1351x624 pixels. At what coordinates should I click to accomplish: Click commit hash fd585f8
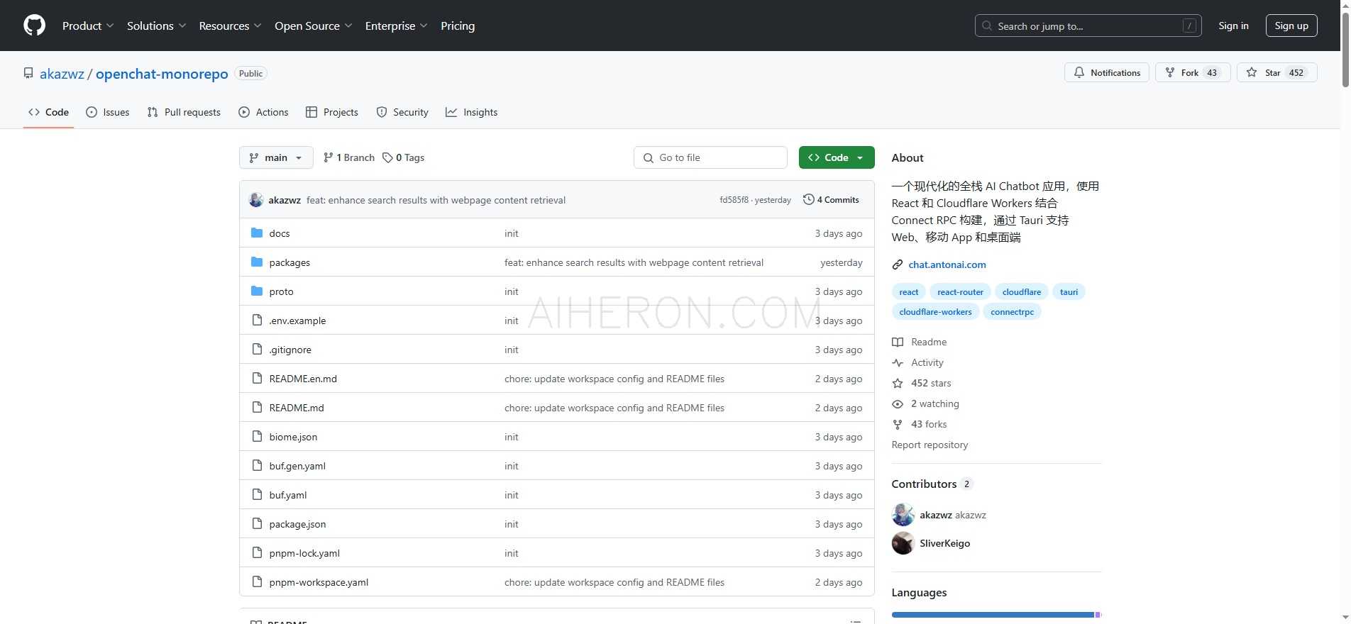734,200
